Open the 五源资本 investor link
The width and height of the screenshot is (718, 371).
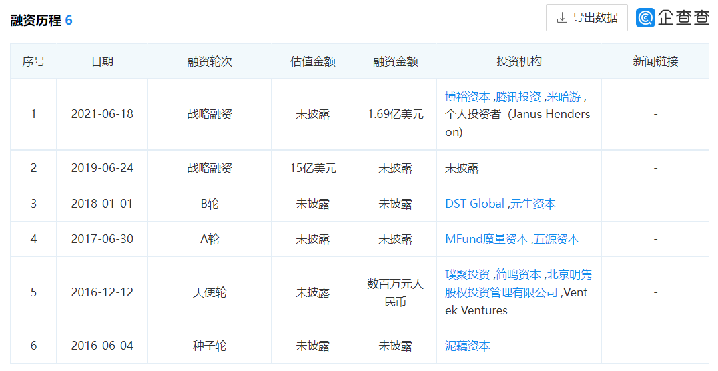[x=557, y=239]
